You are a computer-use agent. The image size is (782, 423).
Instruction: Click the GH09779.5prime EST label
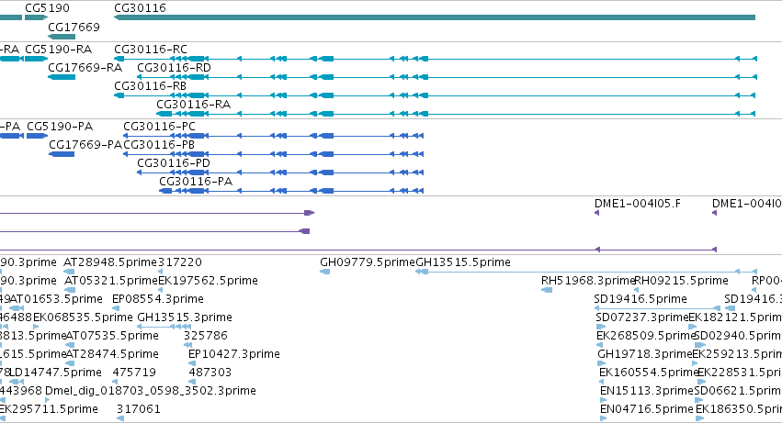[x=368, y=262]
